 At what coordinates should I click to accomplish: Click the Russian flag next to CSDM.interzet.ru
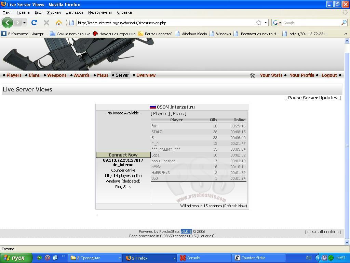point(153,107)
